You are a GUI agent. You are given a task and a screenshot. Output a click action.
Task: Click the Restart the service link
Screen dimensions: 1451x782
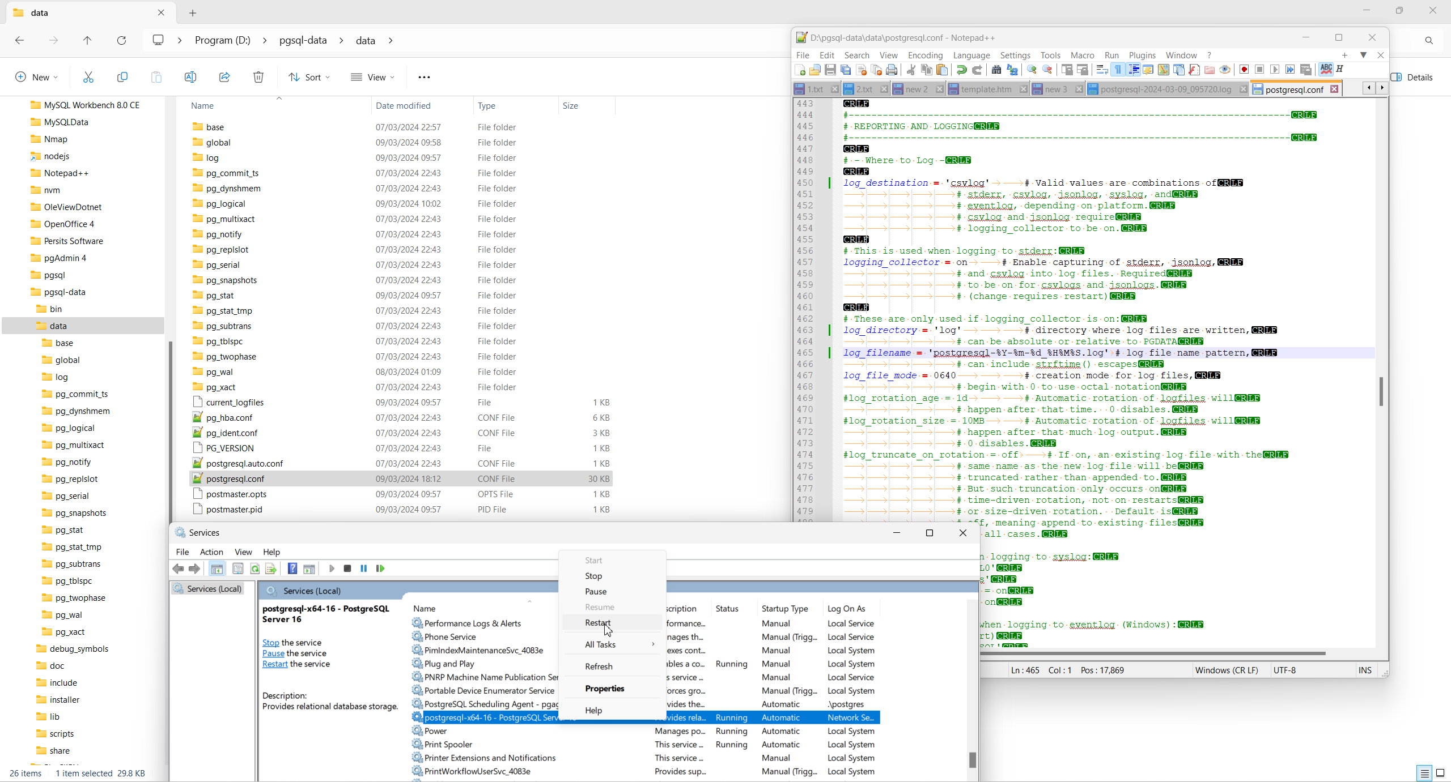tap(275, 664)
